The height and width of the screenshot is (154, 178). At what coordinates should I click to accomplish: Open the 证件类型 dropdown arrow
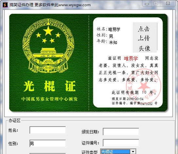pos(133,152)
